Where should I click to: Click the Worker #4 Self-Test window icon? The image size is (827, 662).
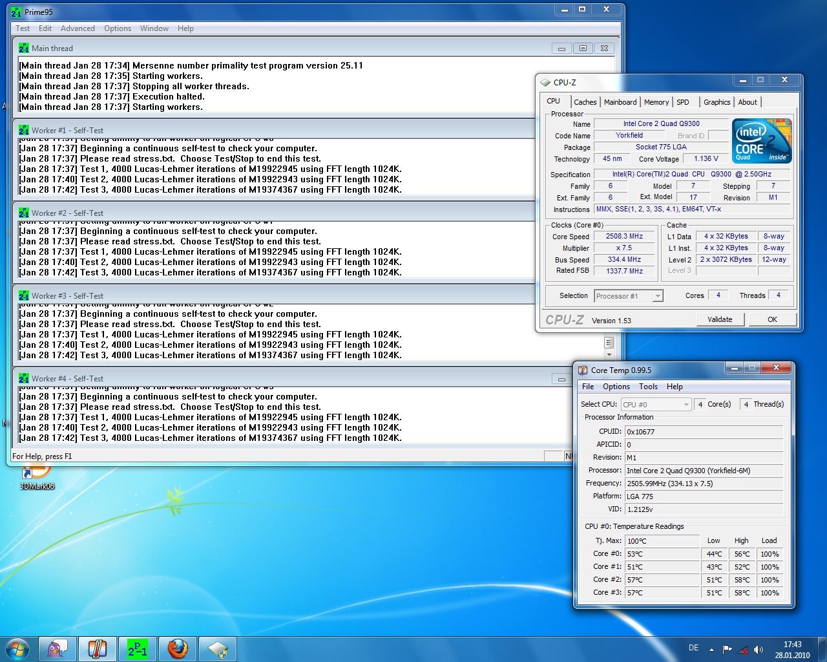24,378
